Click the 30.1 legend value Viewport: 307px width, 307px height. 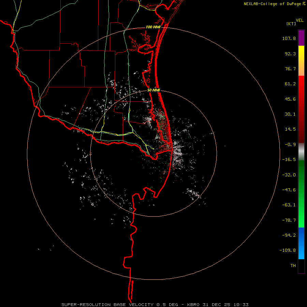coord(290,114)
